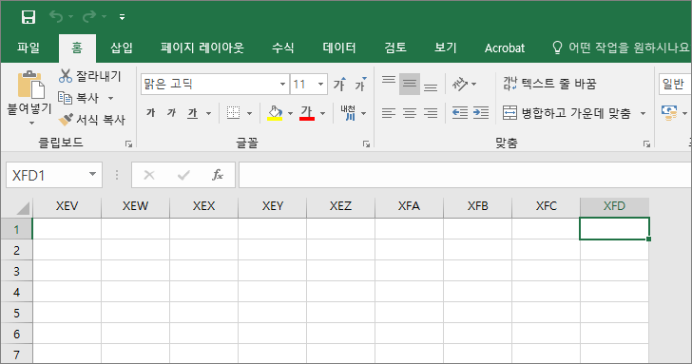Image resolution: width=692 pixels, height=364 pixels.
Task: Click the text orientation icon
Action: pyautogui.click(x=460, y=84)
